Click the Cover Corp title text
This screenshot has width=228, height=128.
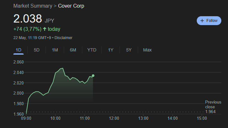(71, 6)
